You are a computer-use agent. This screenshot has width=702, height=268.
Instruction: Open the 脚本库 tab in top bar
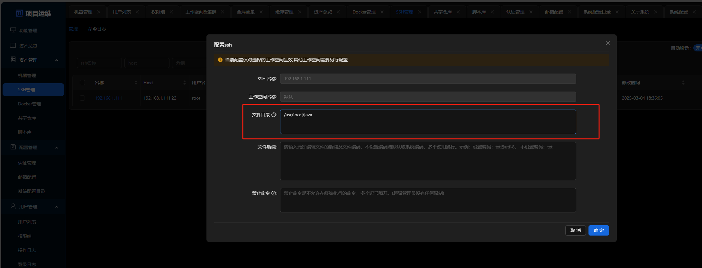[x=479, y=12]
